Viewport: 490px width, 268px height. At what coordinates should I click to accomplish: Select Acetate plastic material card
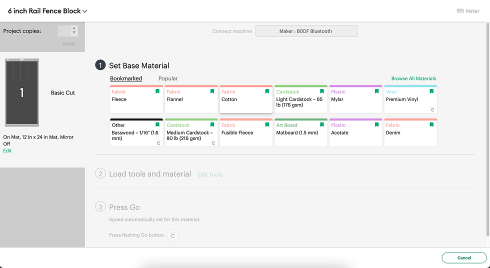[x=355, y=132]
